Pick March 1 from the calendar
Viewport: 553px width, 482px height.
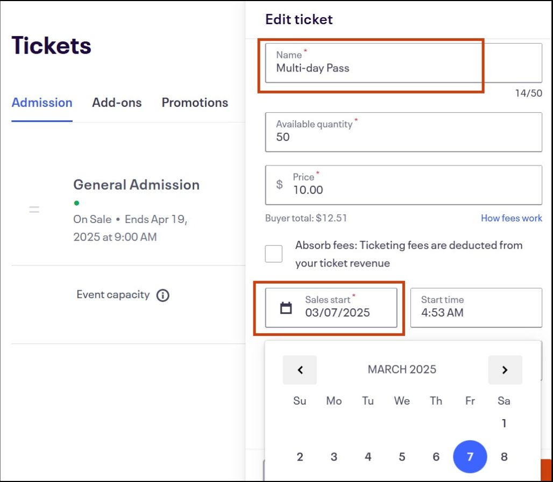504,423
